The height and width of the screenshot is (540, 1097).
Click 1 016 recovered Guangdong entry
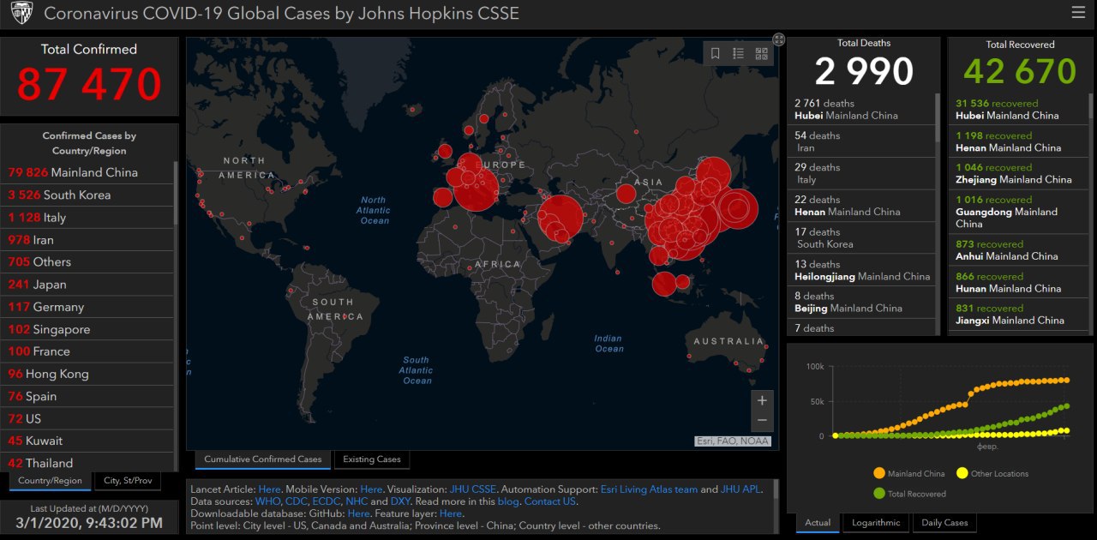coord(1020,211)
